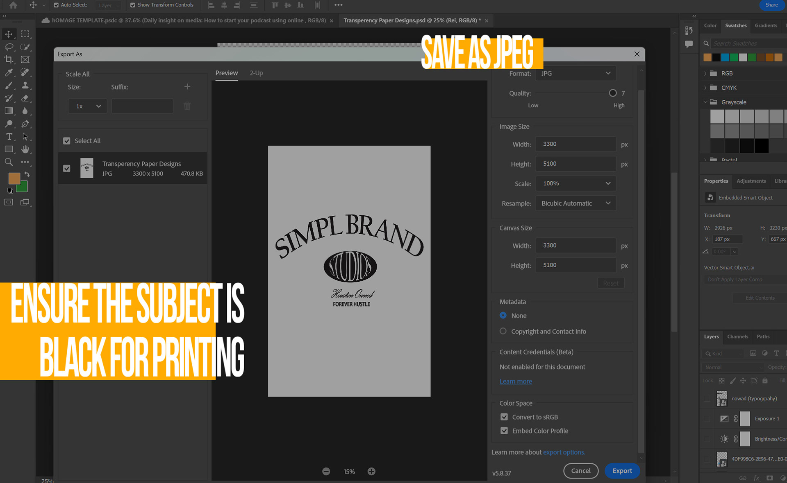The width and height of the screenshot is (787, 483).
Task: Switch to the 2-Up preview tab
Action: point(256,73)
